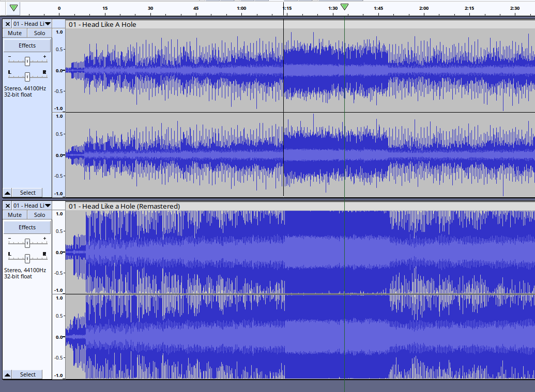Screen dimensions: 535x392
Task: Click the green playhead button beside the ruler
Action: pyautogui.click(x=13, y=8)
